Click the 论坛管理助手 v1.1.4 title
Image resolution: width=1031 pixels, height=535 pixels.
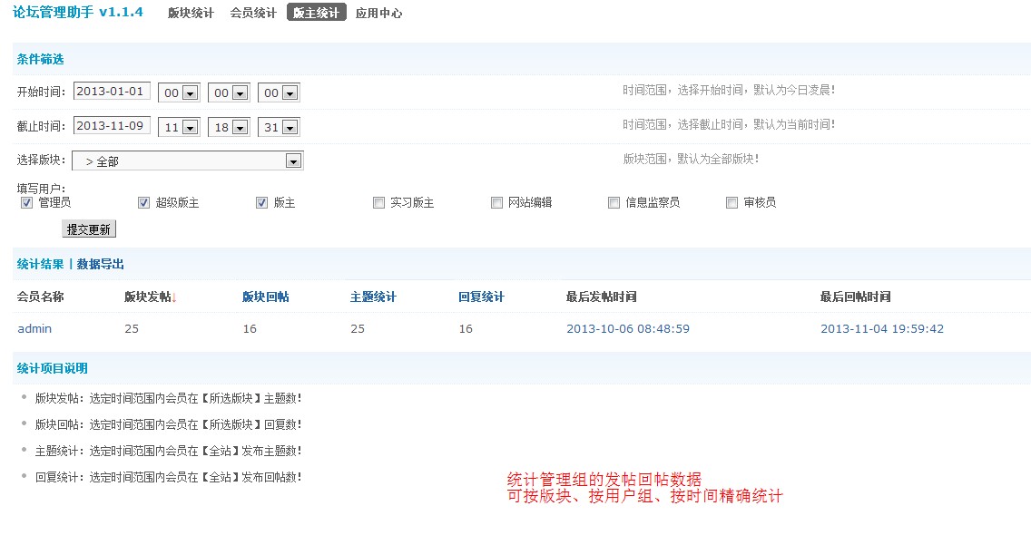pyautogui.click(x=77, y=12)
